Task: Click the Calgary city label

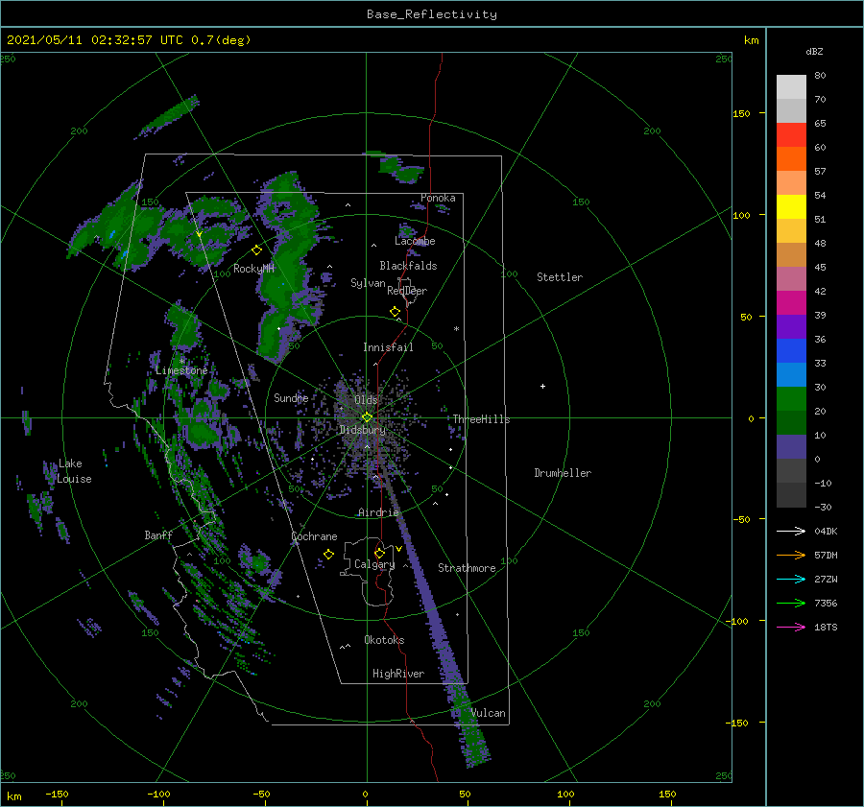Action: pos(374,564)
